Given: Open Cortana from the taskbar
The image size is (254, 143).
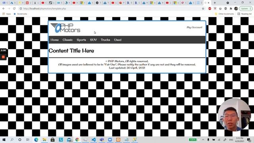Looking at the screenshot, I should click(x=20, y=139).
